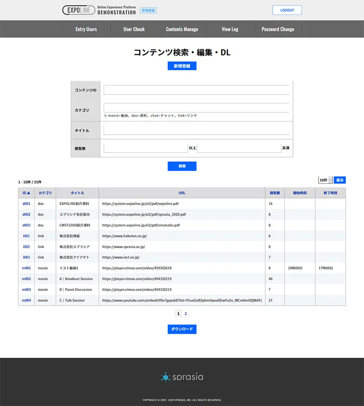
Task: Focus the コンテンツID input field
Action: pyautogui.click(x=197, y=90)
